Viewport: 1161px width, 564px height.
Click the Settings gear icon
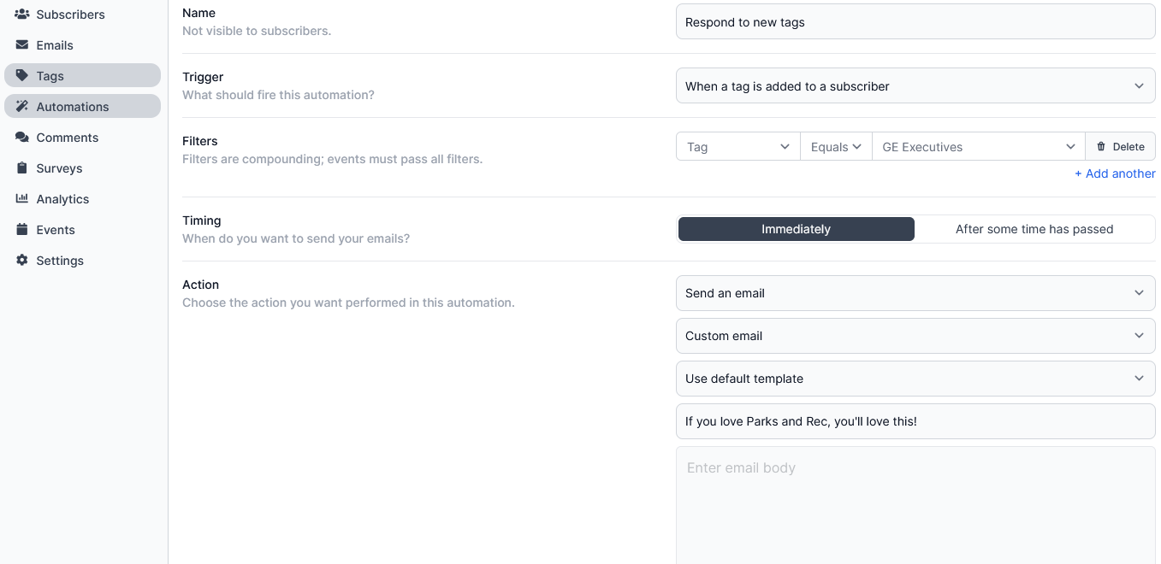pyautogui.click(x=22, y=261)
